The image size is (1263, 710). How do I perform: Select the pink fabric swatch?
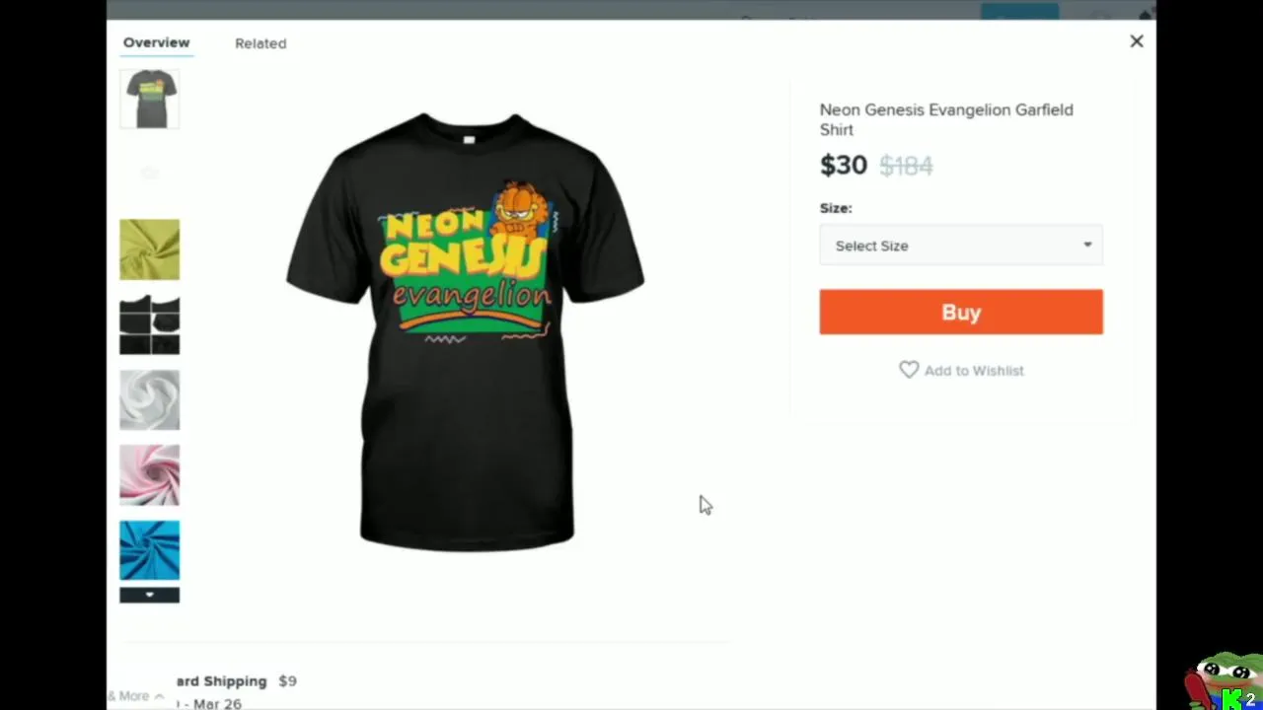tap(150, 475)
